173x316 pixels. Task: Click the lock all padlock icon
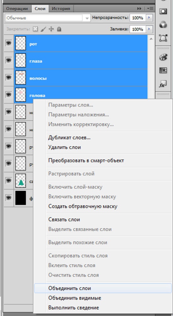pos(59,29)
